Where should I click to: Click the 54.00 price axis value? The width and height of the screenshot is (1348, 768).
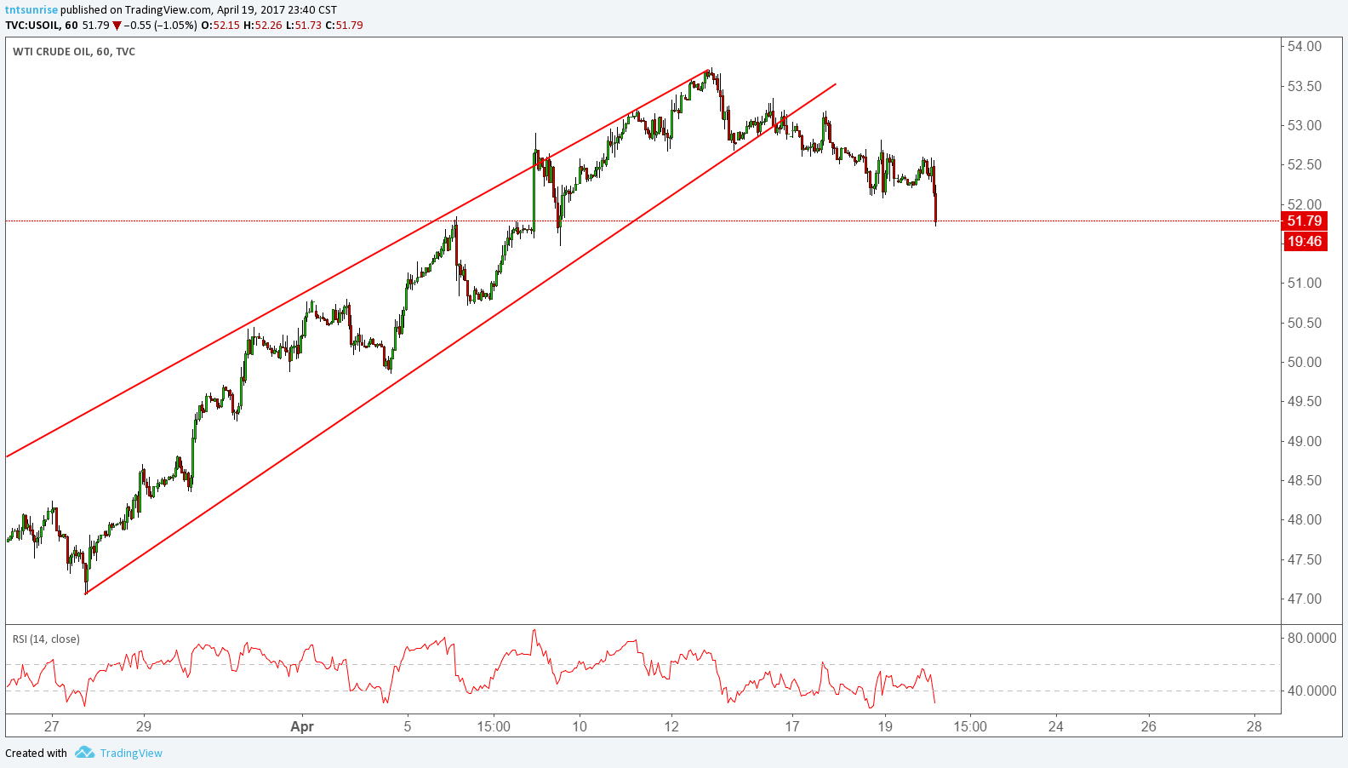tap(1305, 47)
